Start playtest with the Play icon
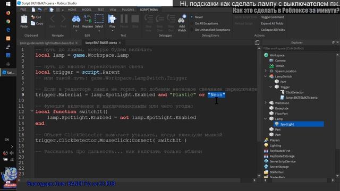Screen dimensions: 340x191 point(112,19)
